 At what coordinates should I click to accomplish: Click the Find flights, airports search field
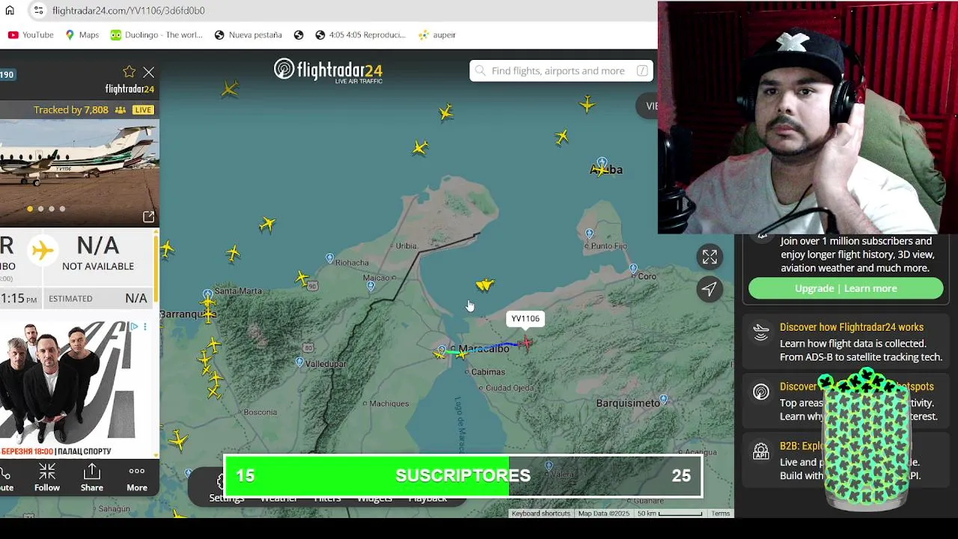pyautogui.click(x=561, y=70)
